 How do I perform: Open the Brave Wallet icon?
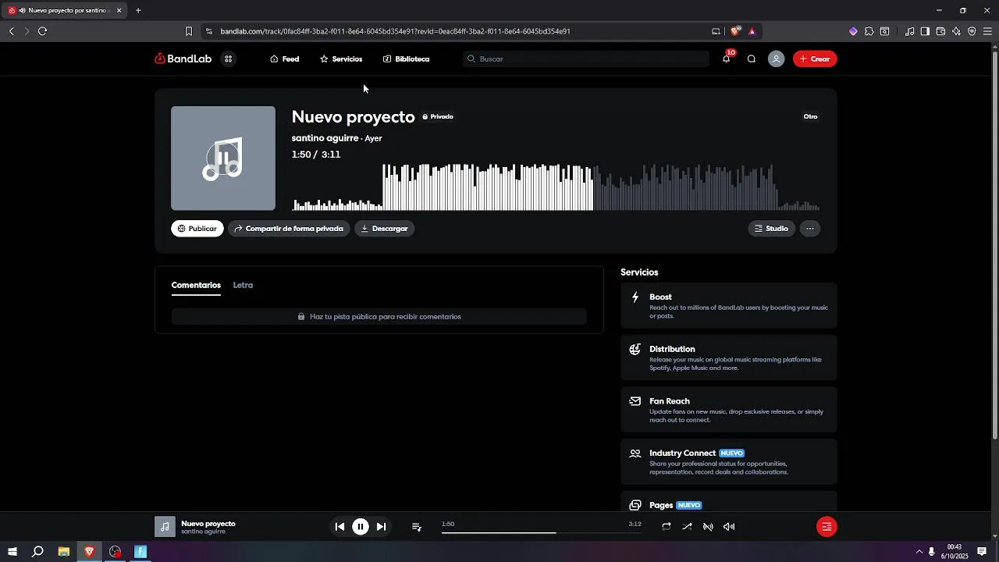[940, 31]
